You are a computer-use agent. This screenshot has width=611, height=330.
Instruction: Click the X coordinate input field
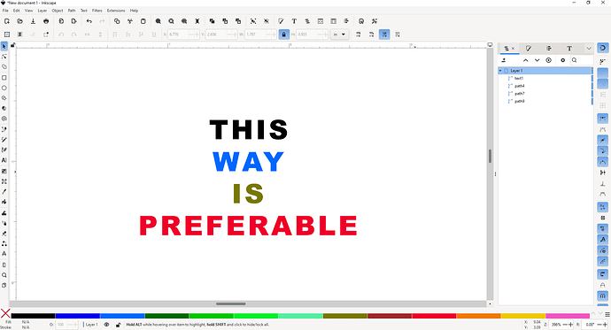click(179, 35)
